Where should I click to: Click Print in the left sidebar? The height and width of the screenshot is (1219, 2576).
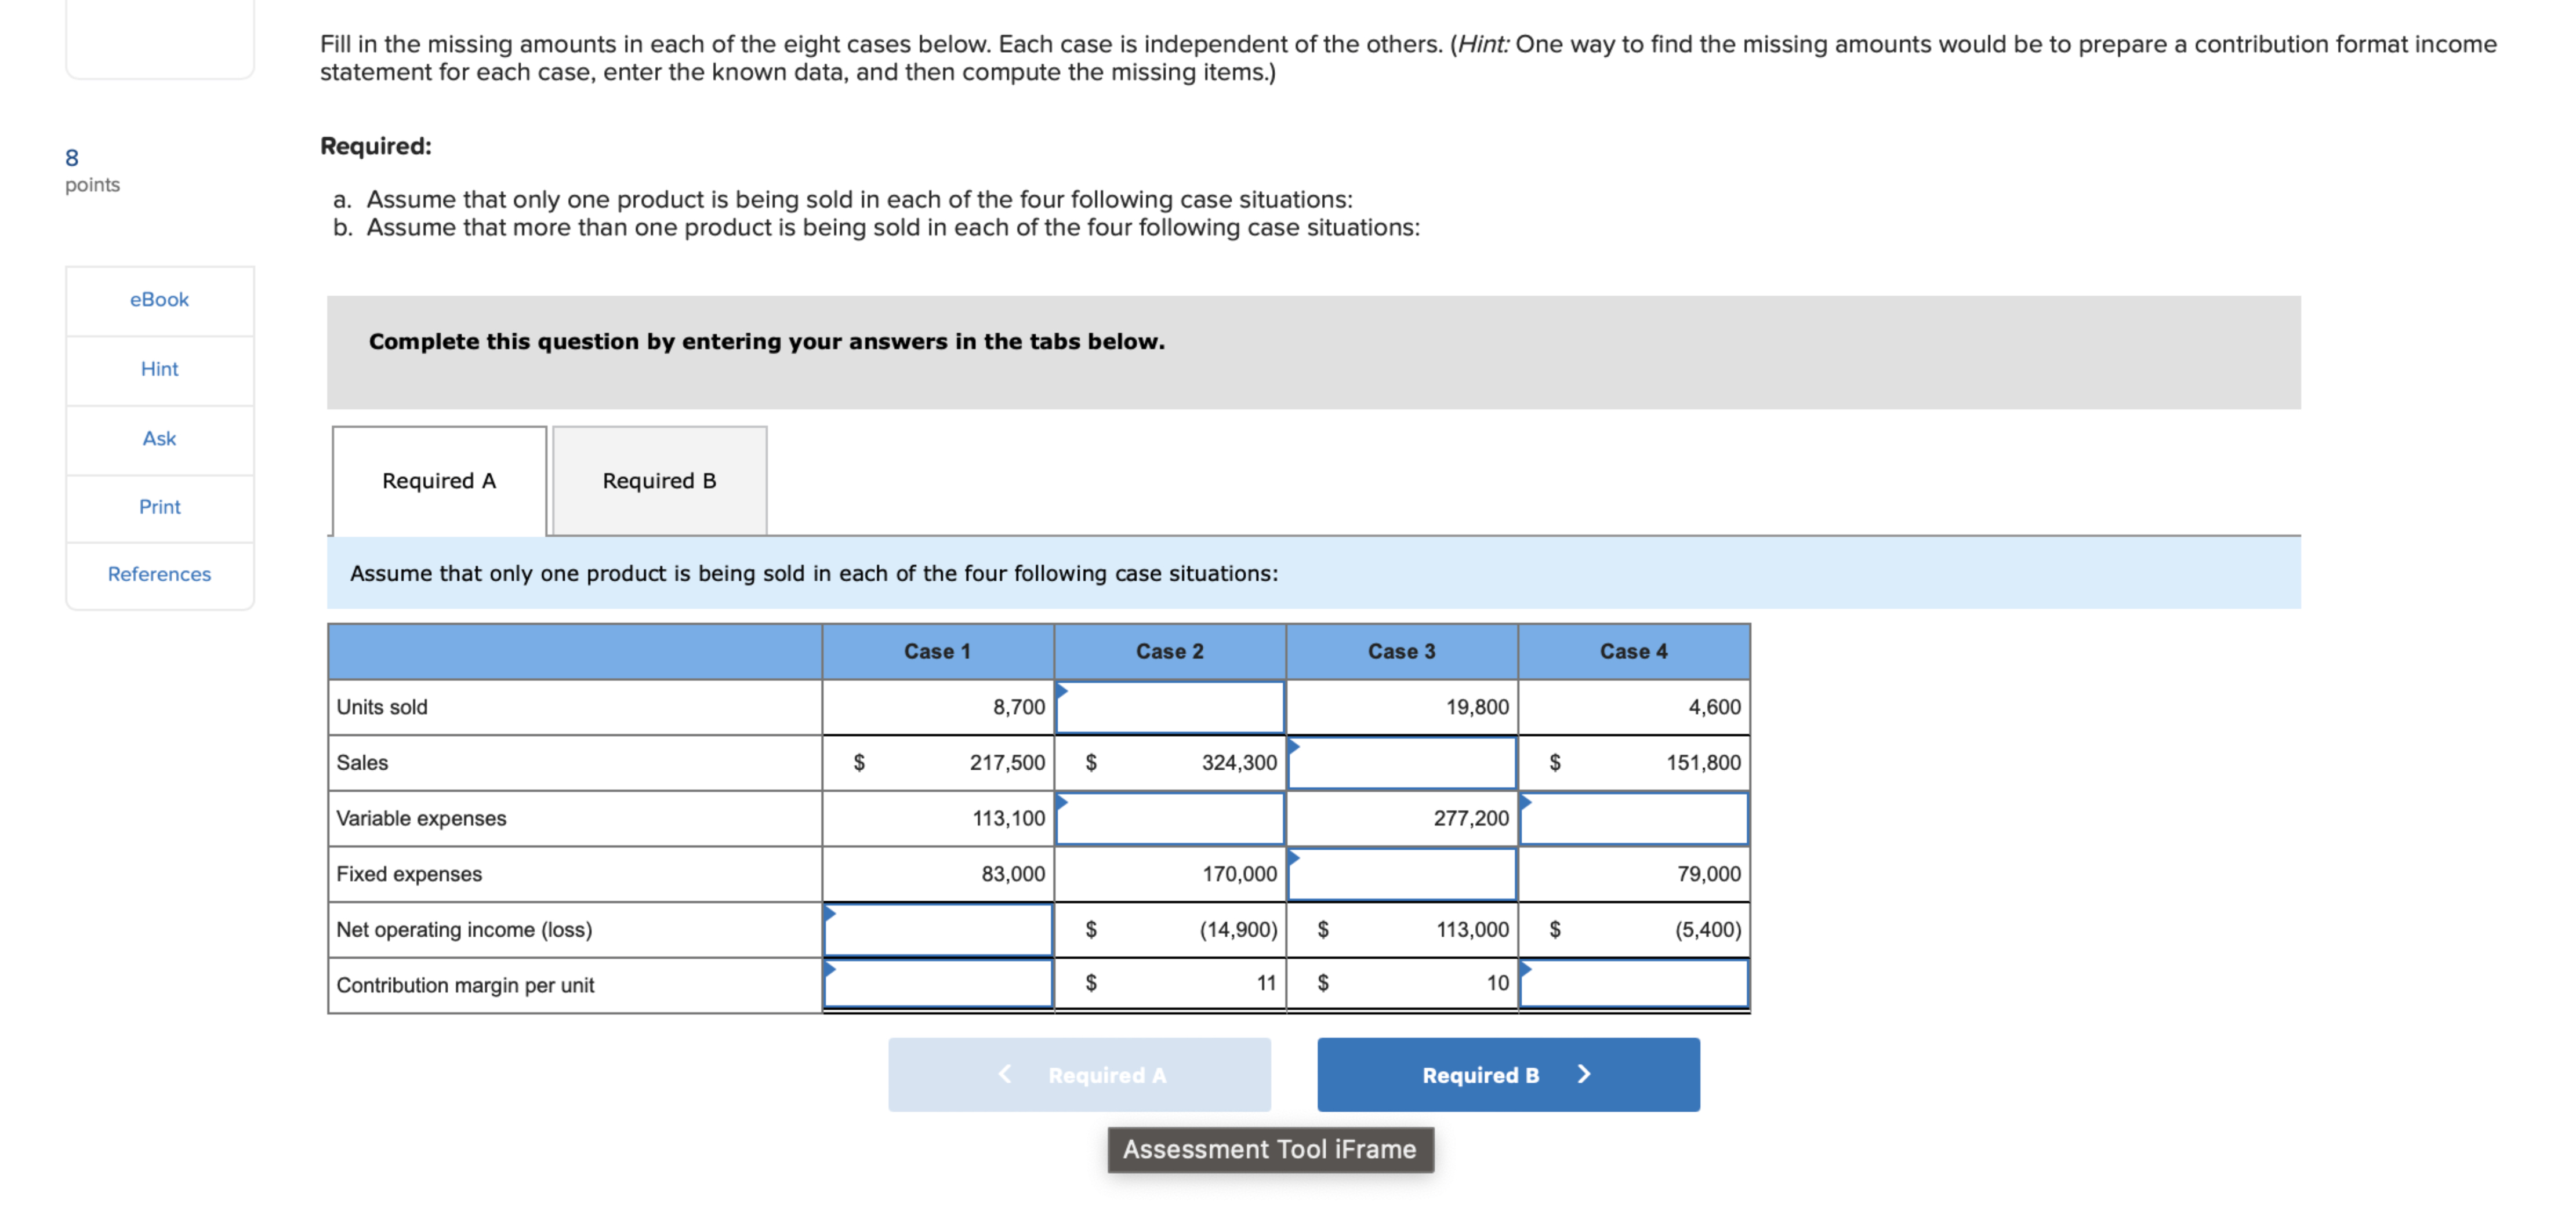pyautogui.click(x=158, y=507)
